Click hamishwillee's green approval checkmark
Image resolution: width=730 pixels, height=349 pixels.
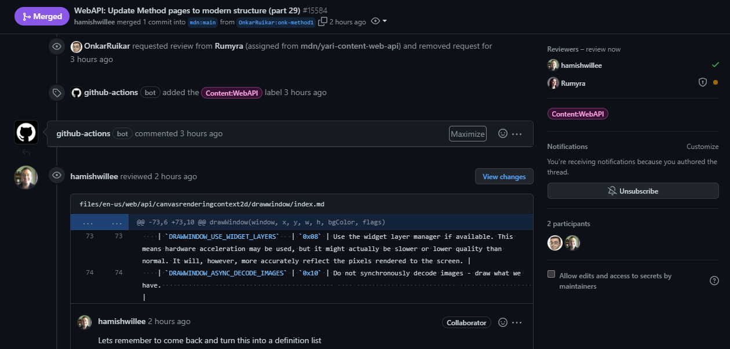click(715, 65)
